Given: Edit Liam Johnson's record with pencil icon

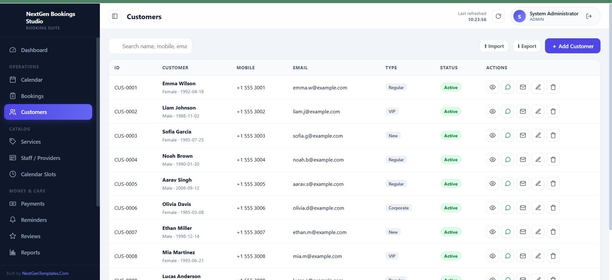Looking at the screenshot, I should [x=538, y=111].
